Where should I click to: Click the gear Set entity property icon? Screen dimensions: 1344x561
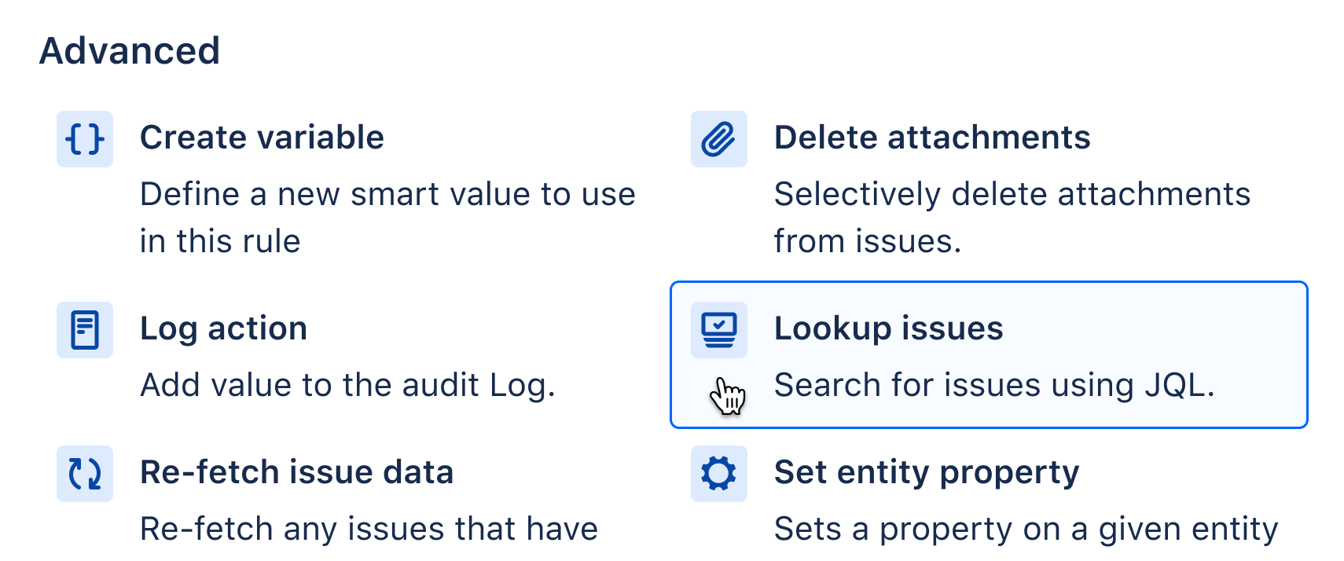point(718,473)
